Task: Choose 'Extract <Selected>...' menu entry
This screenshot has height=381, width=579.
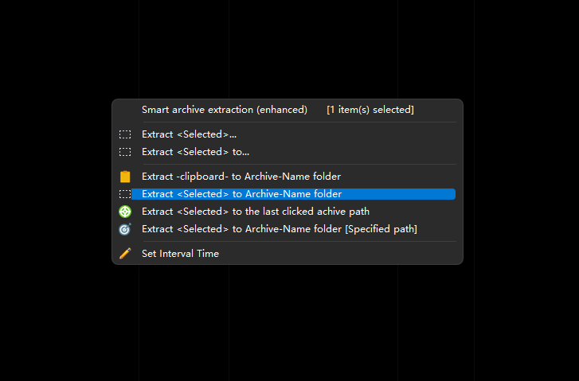Action: click(x=189, y=134)
